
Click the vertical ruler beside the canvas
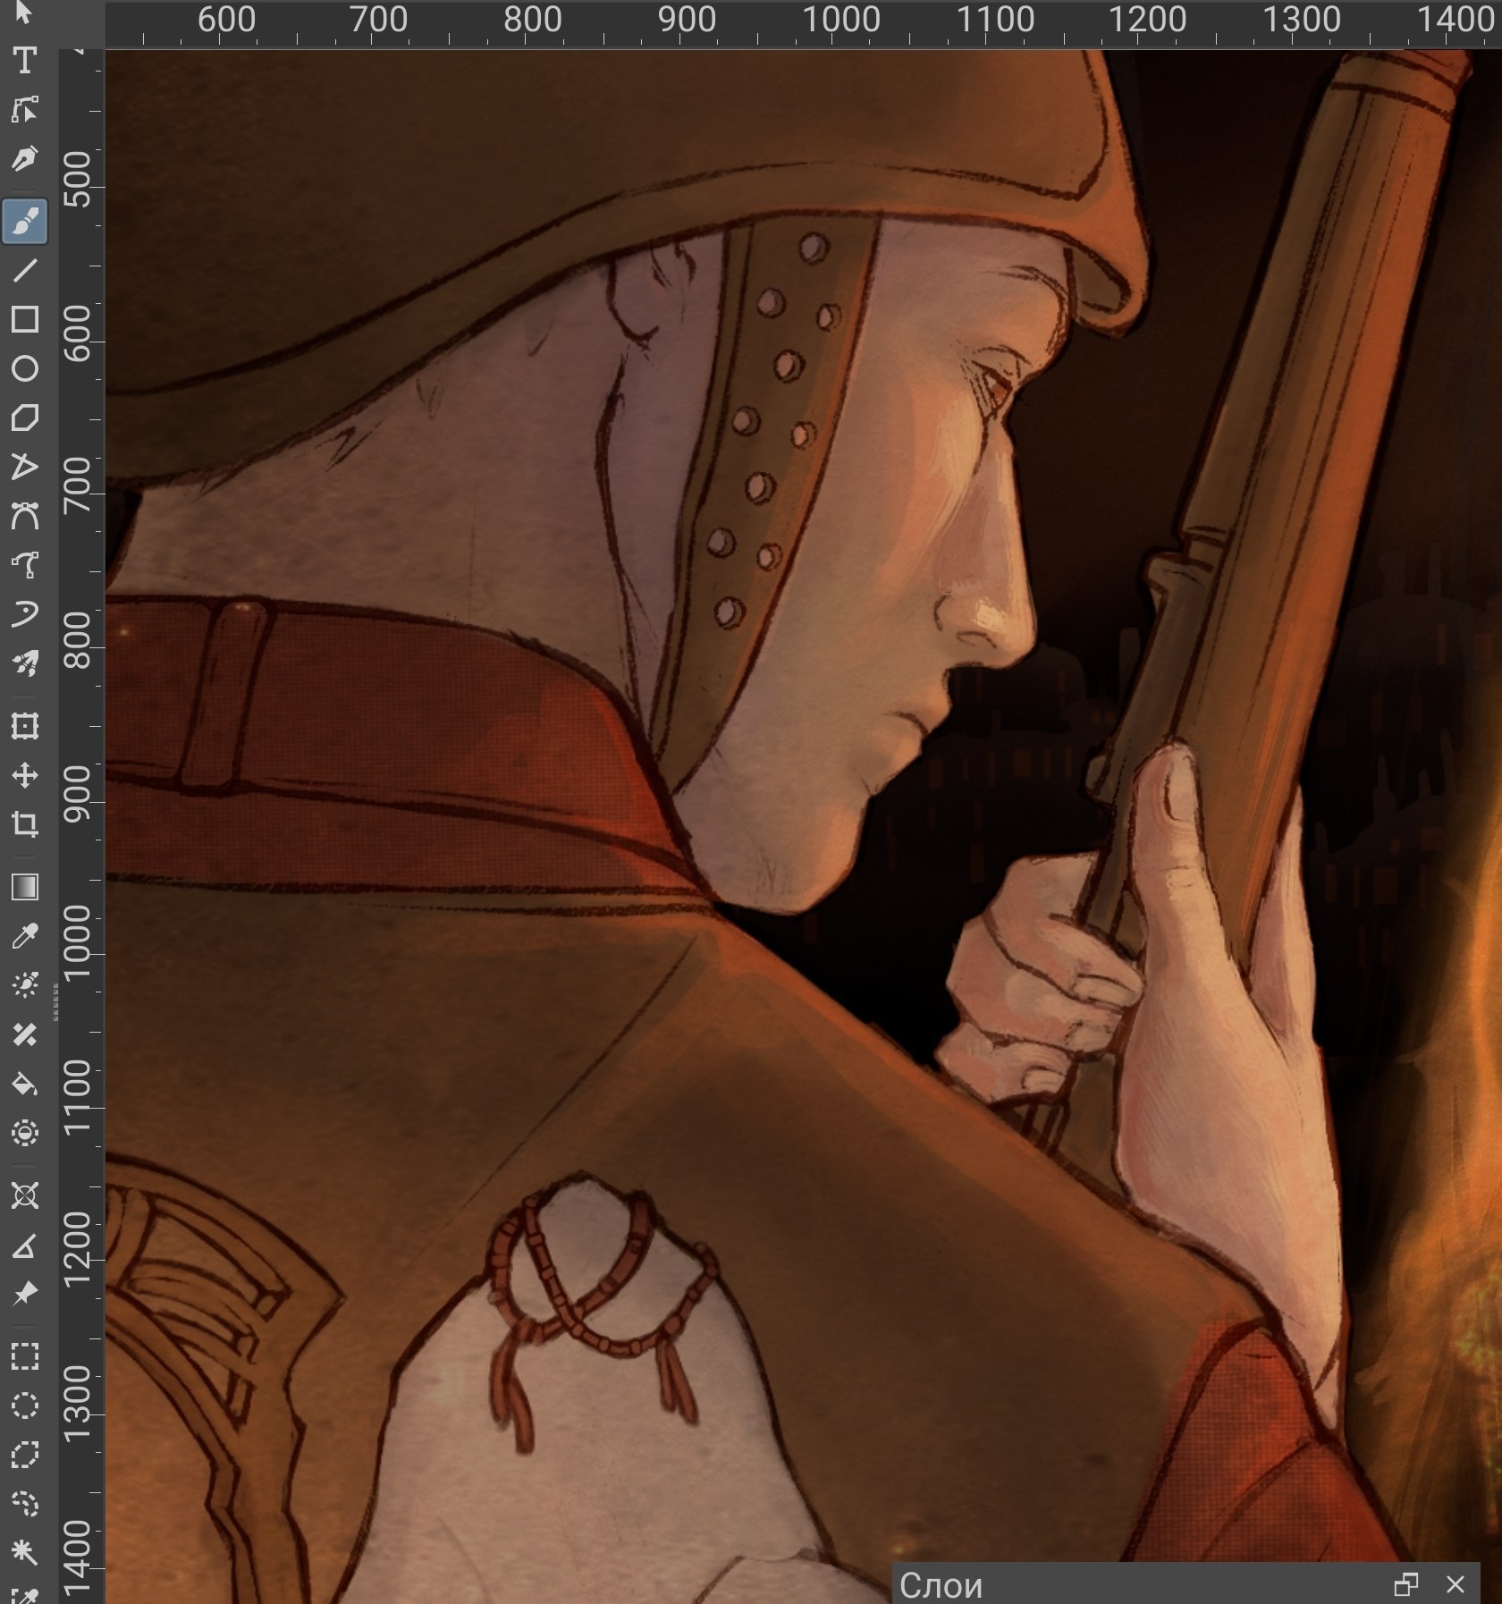[82, 826]
